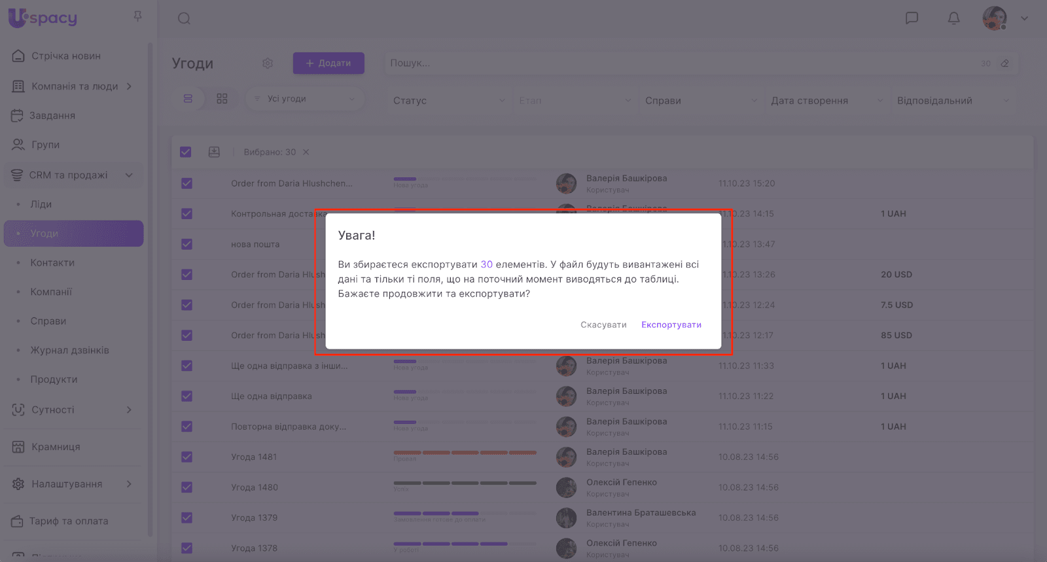
Task: Click Скасувати in the dialog
Action: click(603, 325)
